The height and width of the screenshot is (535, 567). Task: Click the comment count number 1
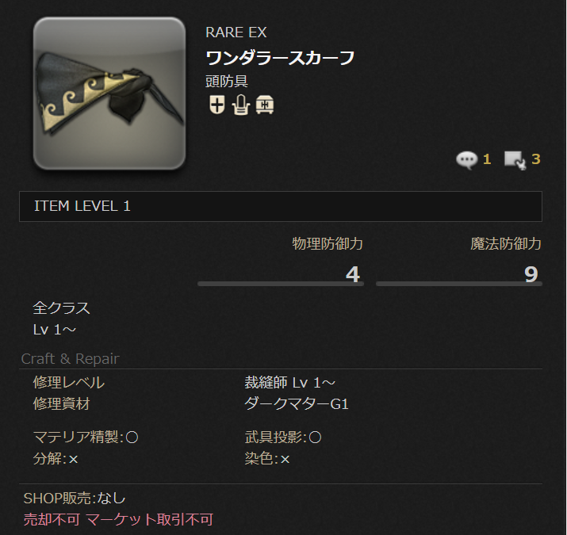[x=487, y=159]
